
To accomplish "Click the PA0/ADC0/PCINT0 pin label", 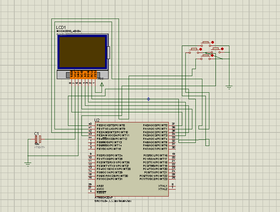I will click(x=155, y=126).
